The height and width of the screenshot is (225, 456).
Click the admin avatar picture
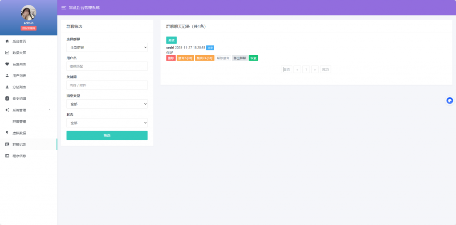(28, 12)
